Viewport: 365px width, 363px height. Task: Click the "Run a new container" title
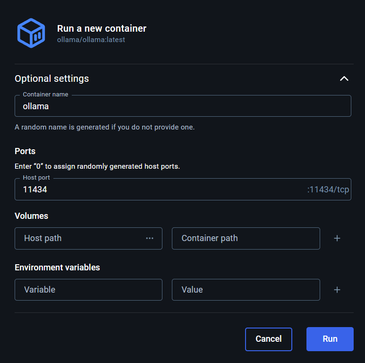pyautogui.click(x=102, y=28)
